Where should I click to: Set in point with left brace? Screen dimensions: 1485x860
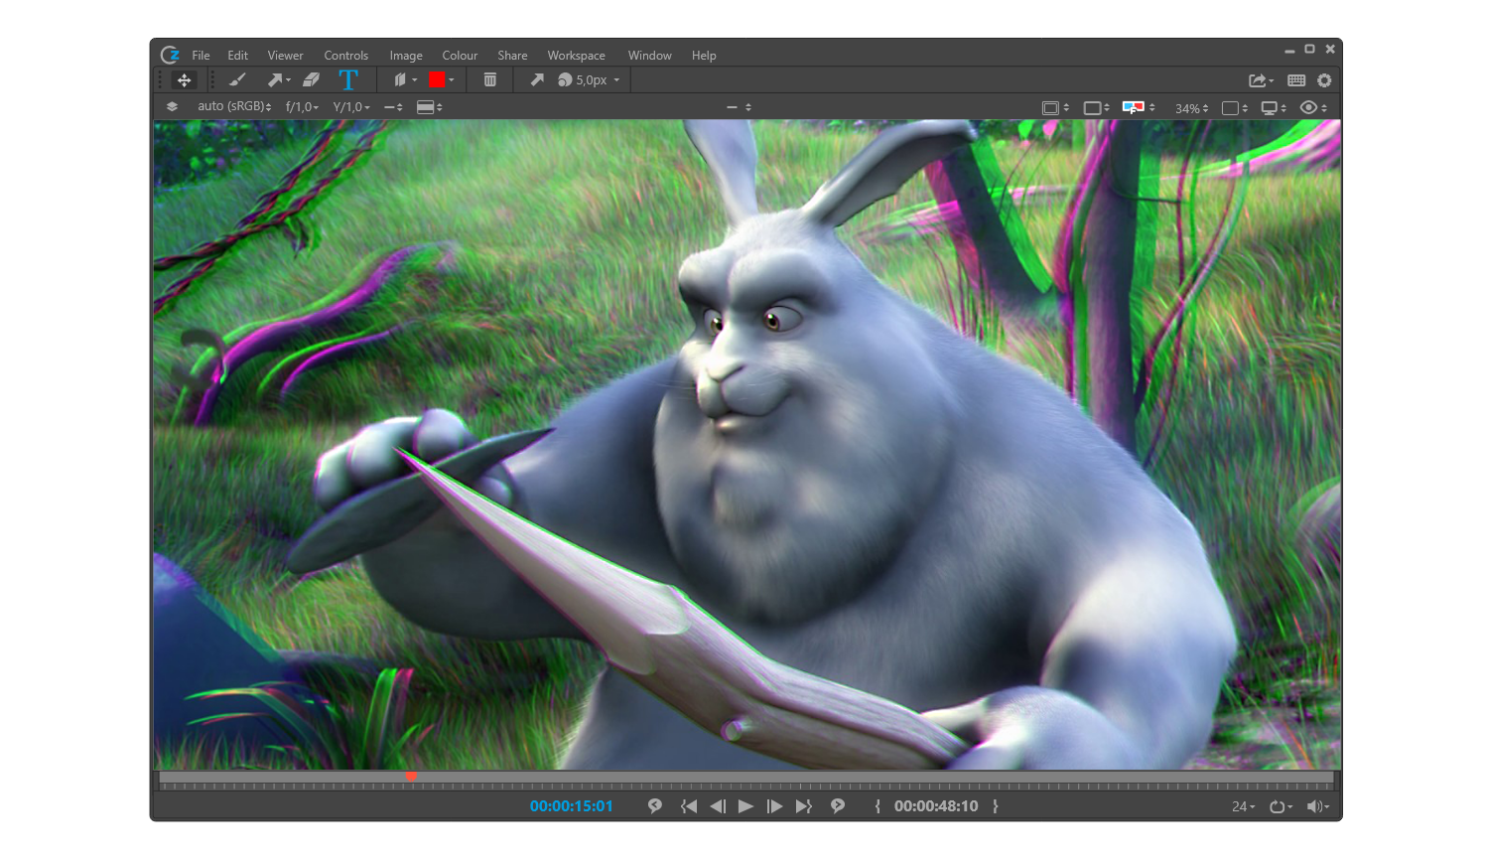(877, 806)
